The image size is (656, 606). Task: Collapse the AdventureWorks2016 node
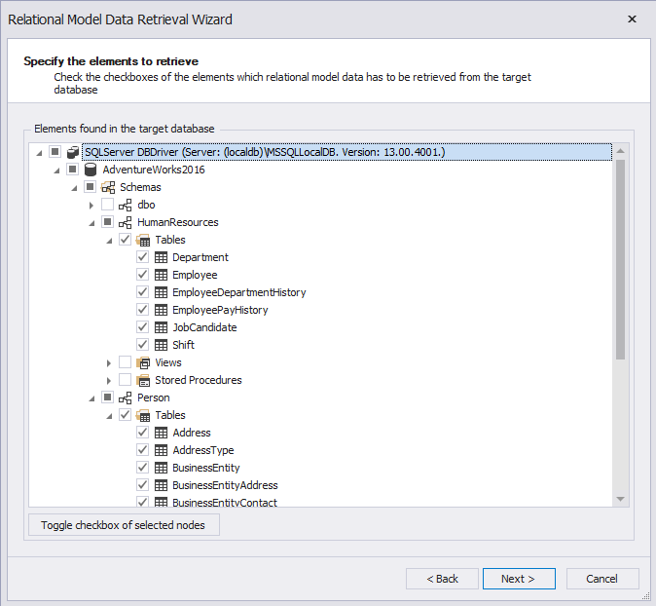click(56, 170)
